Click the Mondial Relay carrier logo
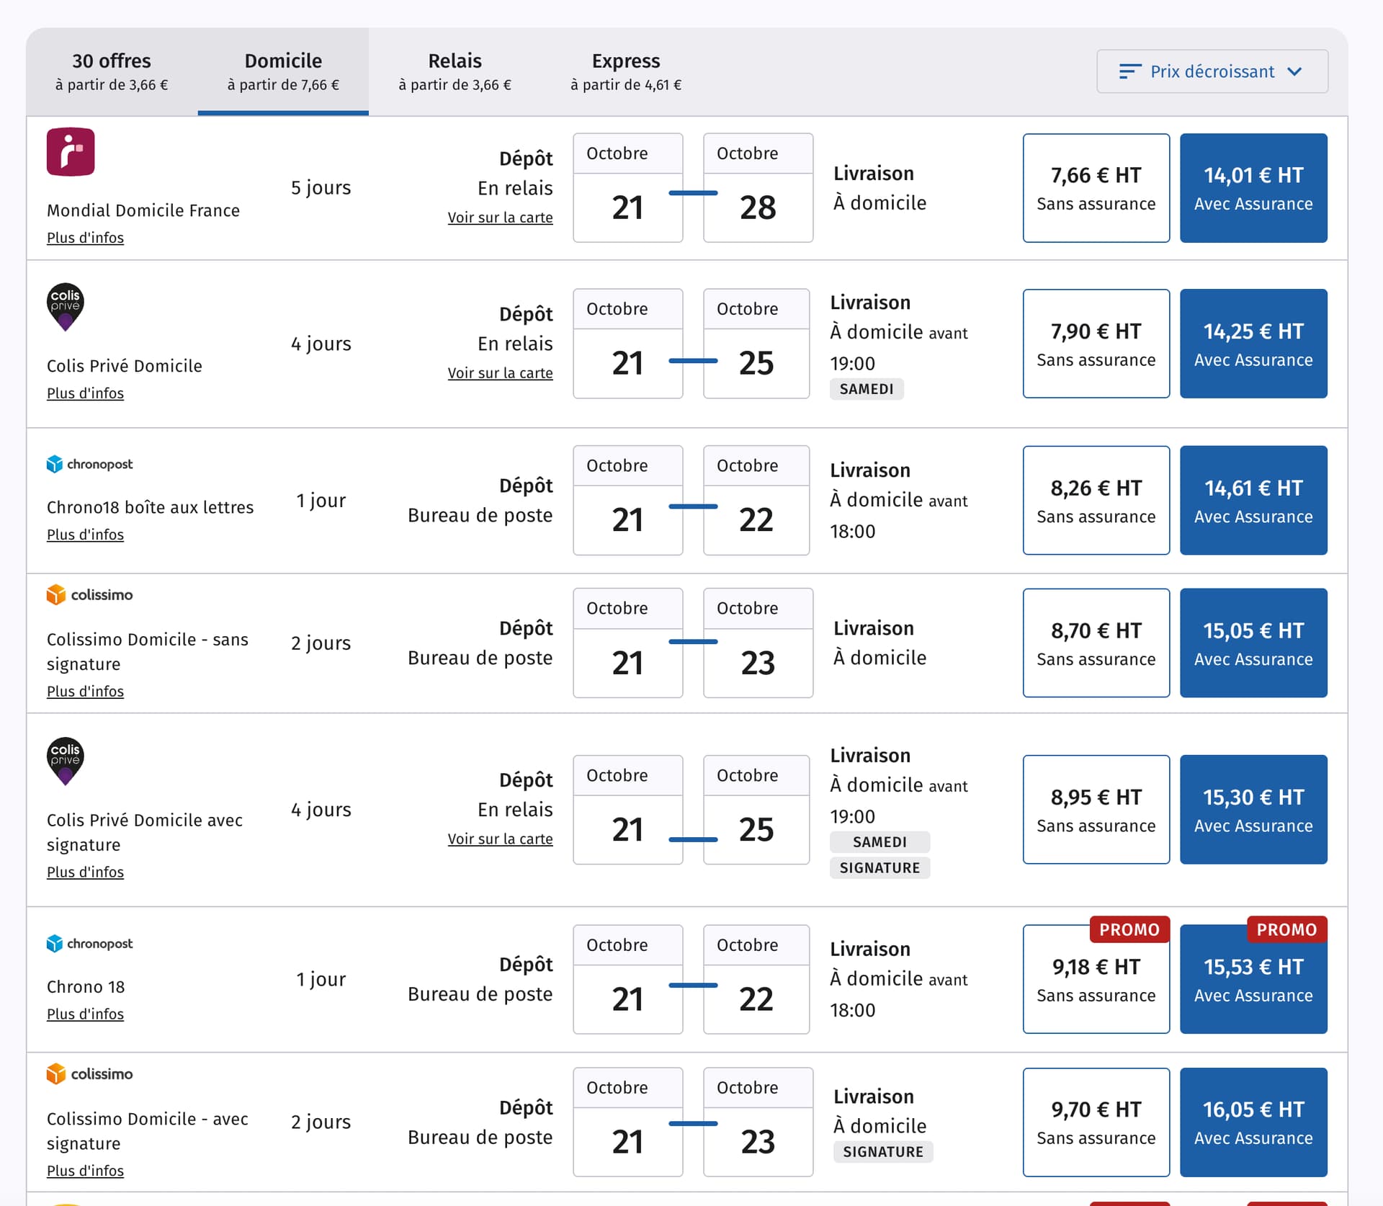This screenshot has height=1206, width=1383. pos(71,152)
